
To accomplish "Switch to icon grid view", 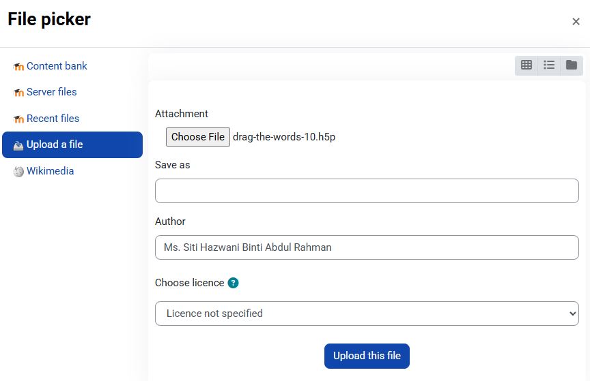I will [526, 65].
